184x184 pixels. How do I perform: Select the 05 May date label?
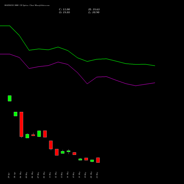(x=26, y=175)
